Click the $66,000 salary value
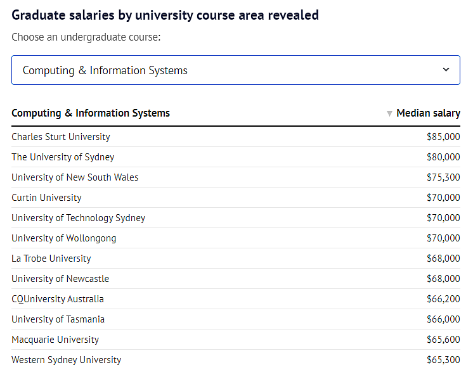This screenshot has height=377, width=473. click(443, 319)
